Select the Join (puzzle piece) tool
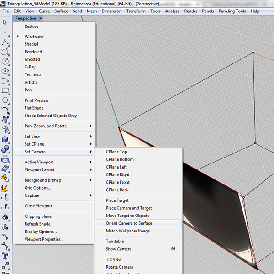 pyautogui.click(x=5, y=178)
